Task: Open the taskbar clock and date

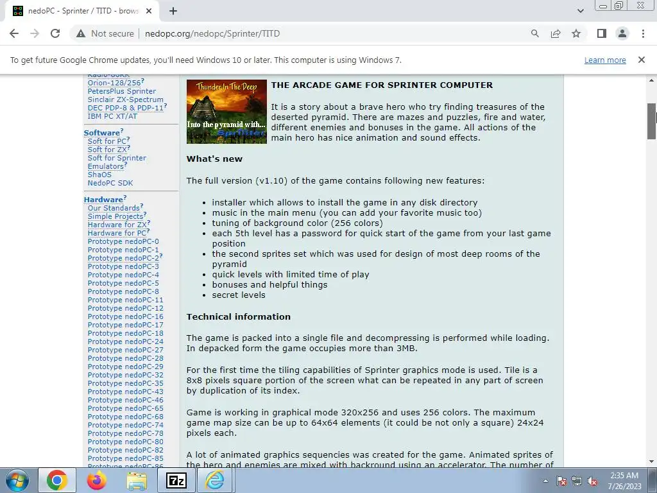Action: pos(624,481)
